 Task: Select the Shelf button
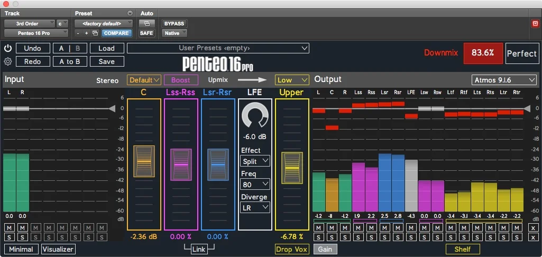click(463, 249)
